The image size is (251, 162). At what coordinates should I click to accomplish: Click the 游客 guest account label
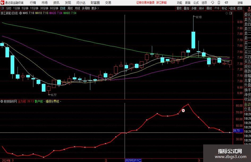point(240,3)
